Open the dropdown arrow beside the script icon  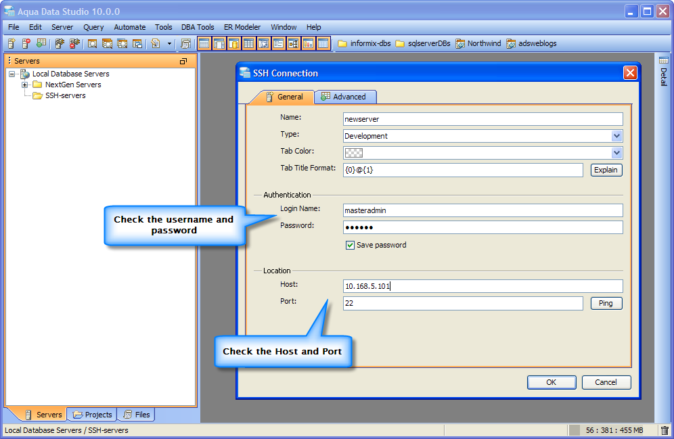[169, 43]
